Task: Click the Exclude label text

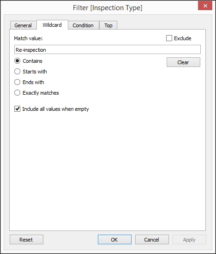Action: click(183, 38)
